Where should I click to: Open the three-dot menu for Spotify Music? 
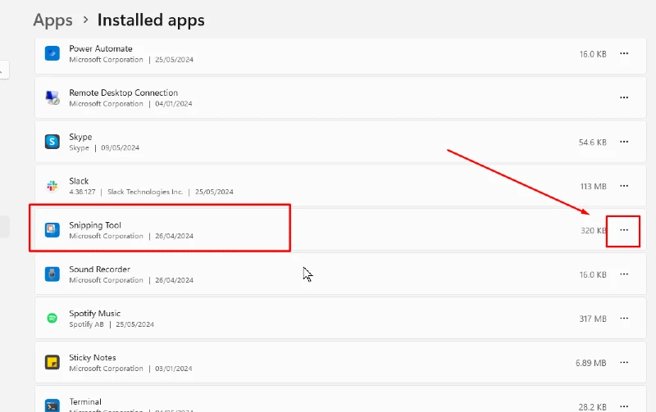click(624, 319)
